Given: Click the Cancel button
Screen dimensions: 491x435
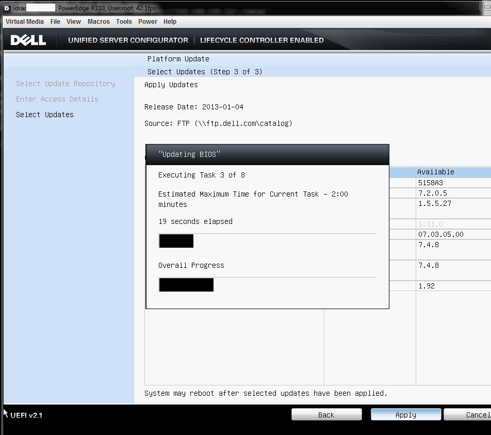Looking at the screenshot, I should point(467,415).
